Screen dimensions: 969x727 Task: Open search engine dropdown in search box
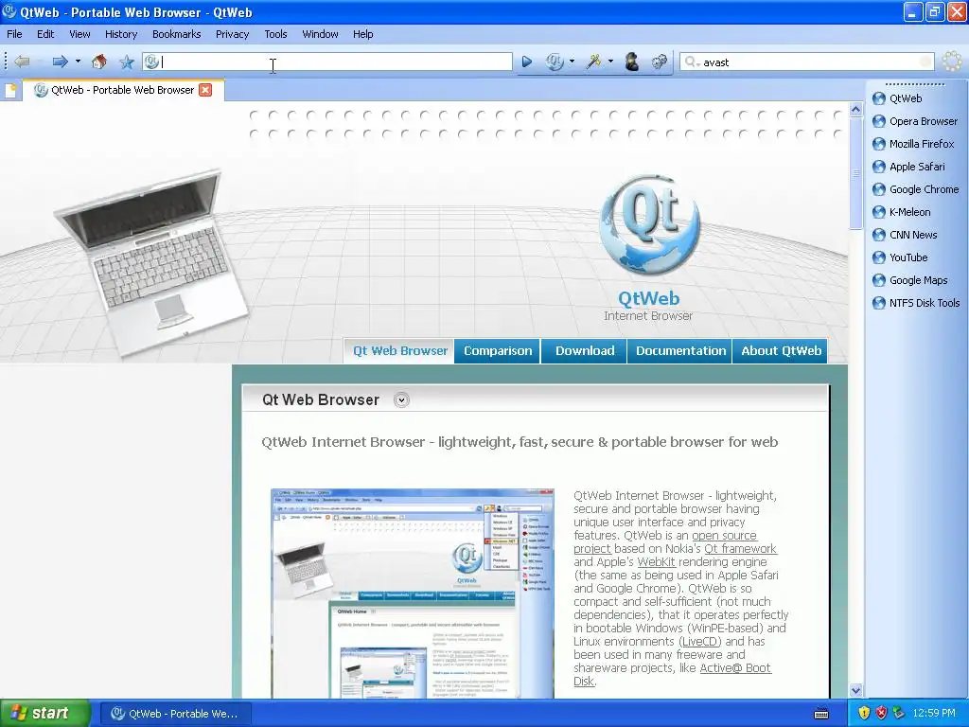[x=692, y=62]
